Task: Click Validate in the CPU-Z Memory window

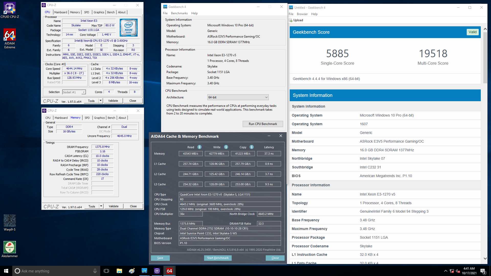Action: tap(114, 206)
